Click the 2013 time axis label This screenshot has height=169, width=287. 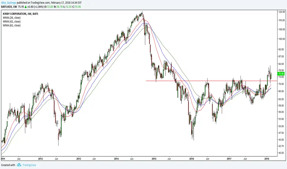point(79,159)
